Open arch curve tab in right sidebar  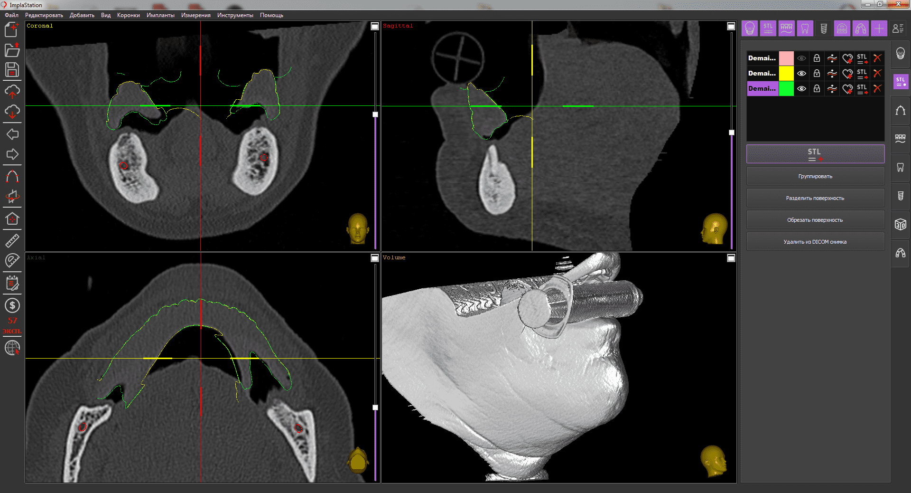click(x=900, y=110)
